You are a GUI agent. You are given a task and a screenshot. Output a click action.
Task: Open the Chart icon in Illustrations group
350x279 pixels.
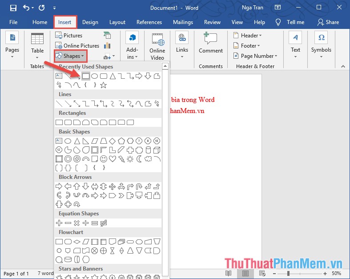coord(107,45)
